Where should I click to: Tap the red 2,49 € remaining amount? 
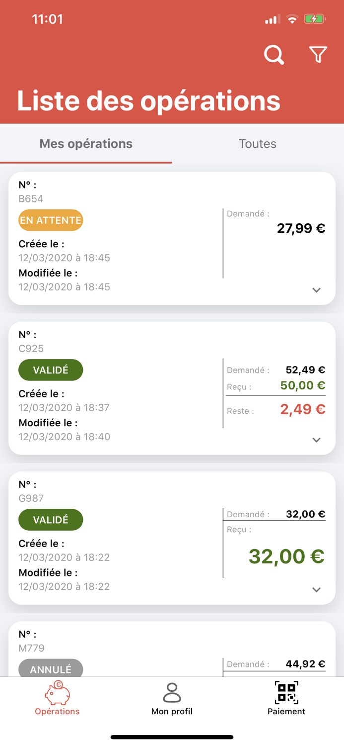pyautogui.click(x=302, y=409)
